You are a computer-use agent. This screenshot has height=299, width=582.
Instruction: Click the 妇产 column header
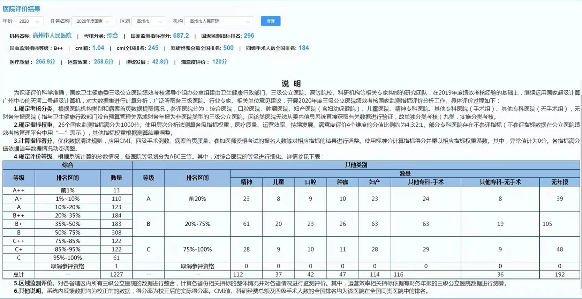(x=375, y=182)
